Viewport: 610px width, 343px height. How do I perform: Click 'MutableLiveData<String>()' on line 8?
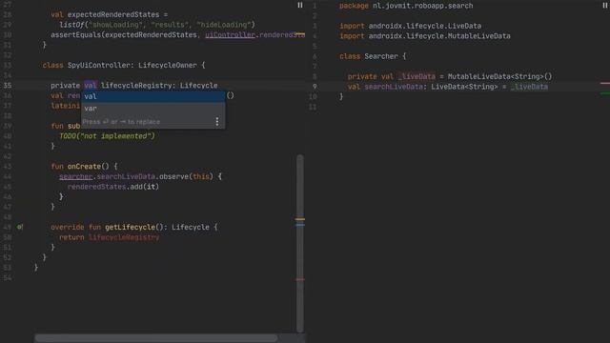tap(499, 76)
